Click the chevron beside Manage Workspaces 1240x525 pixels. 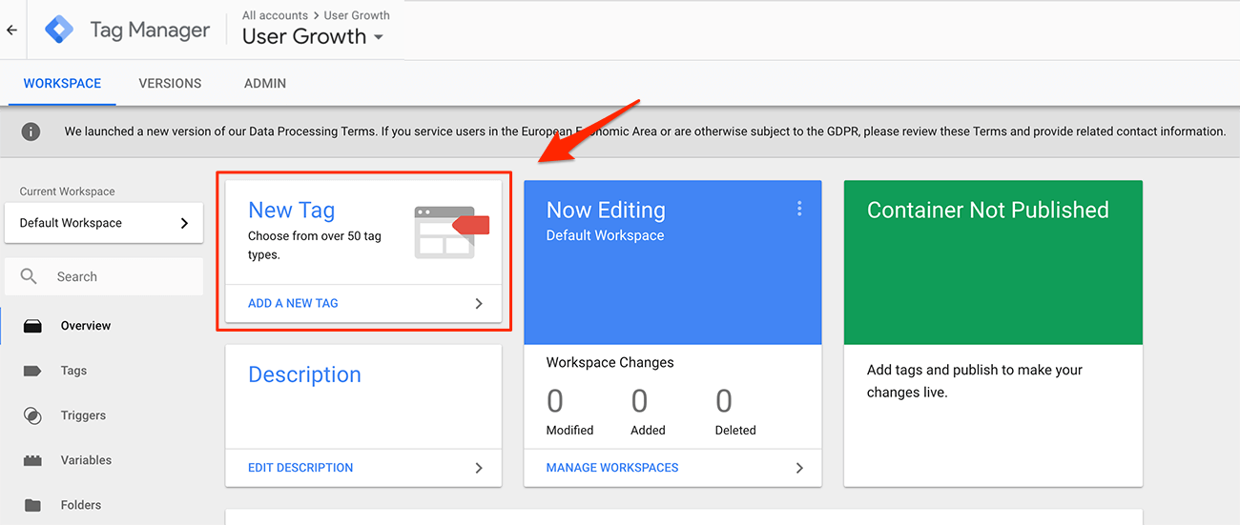click(799, 468)
